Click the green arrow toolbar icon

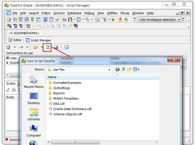[x=113, y=20]
